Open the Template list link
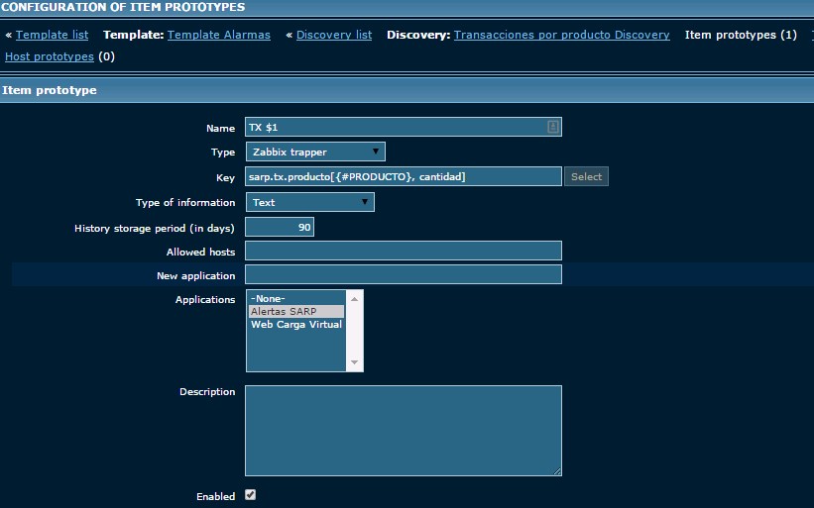Viewport: 814px width, 508px height. click(52, 35)
